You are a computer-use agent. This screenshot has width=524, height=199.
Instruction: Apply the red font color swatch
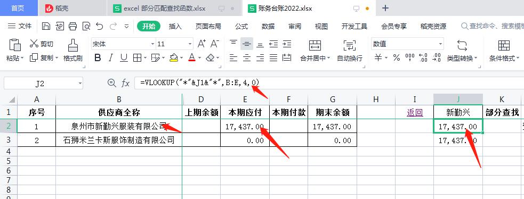click(192, 58)
